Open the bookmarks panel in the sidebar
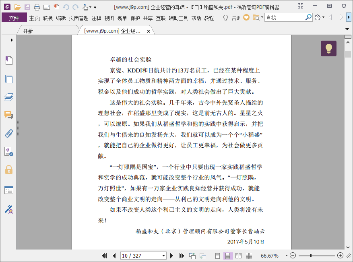The height and width of the screenshot is (262, 353). pos(9,60)
